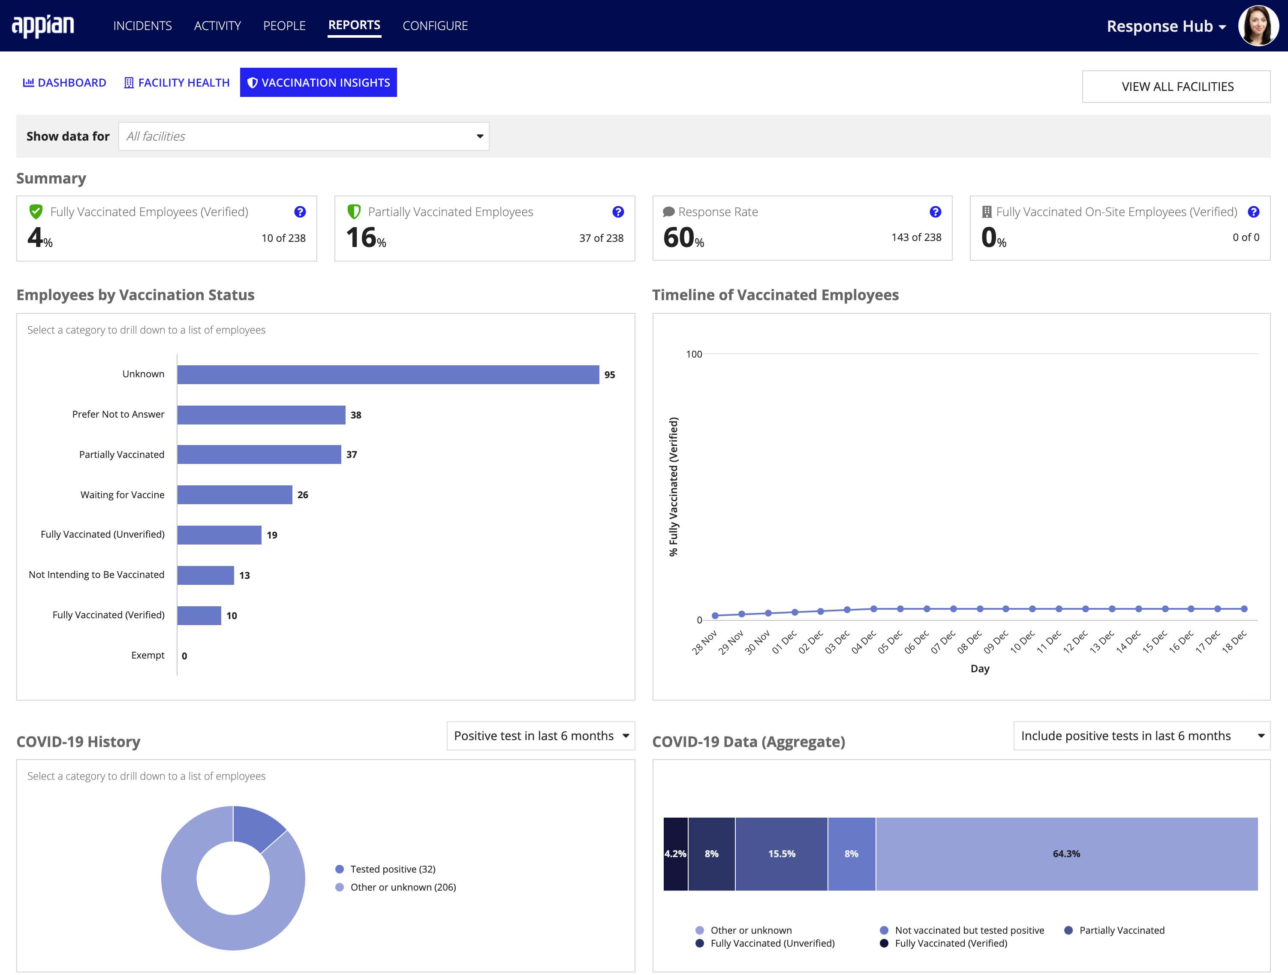Image resolution: width=1288 pixels, height=975 pixels.
Task: Click help icon for Response Rate
Action: pos(935,212)
